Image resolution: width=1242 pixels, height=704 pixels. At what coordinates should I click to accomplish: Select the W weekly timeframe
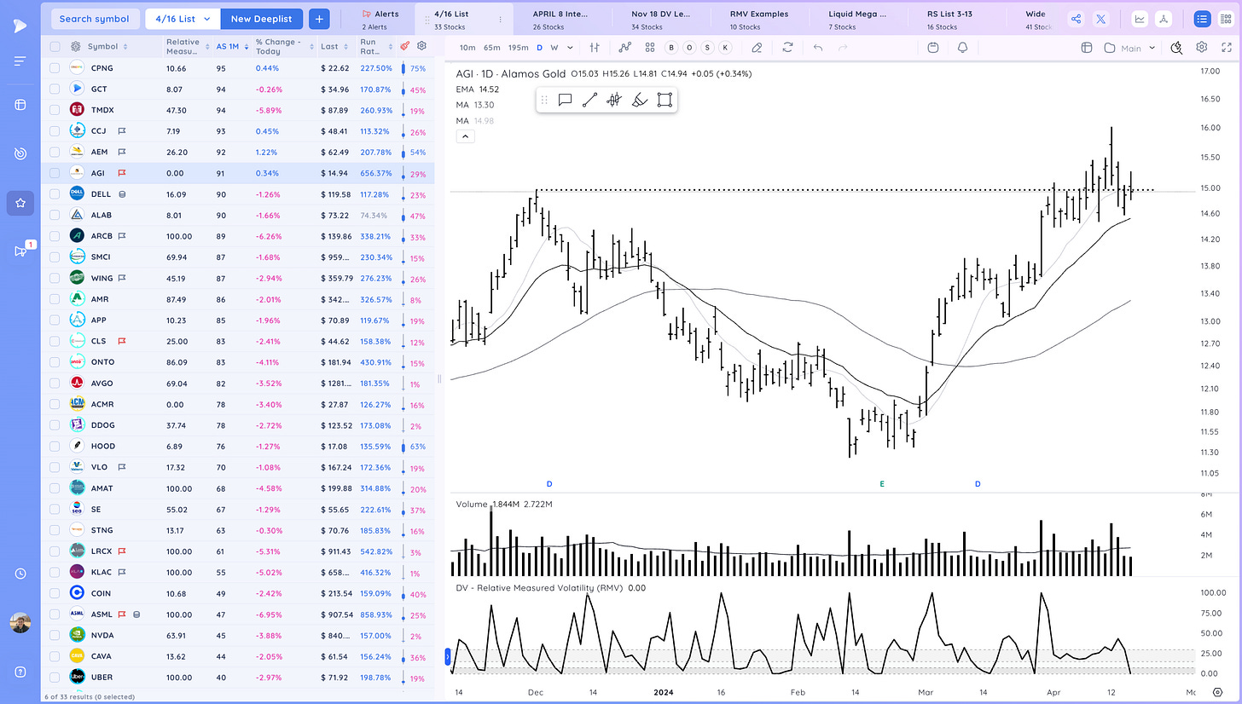[x=554, y=48]
